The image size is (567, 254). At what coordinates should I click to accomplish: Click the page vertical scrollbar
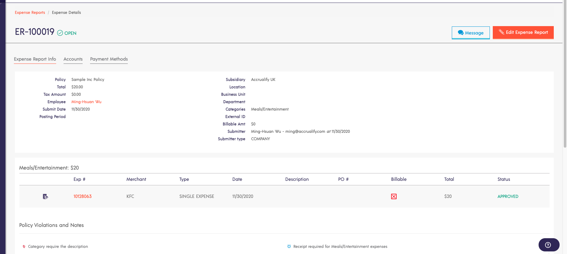click(x=564, y=97)
